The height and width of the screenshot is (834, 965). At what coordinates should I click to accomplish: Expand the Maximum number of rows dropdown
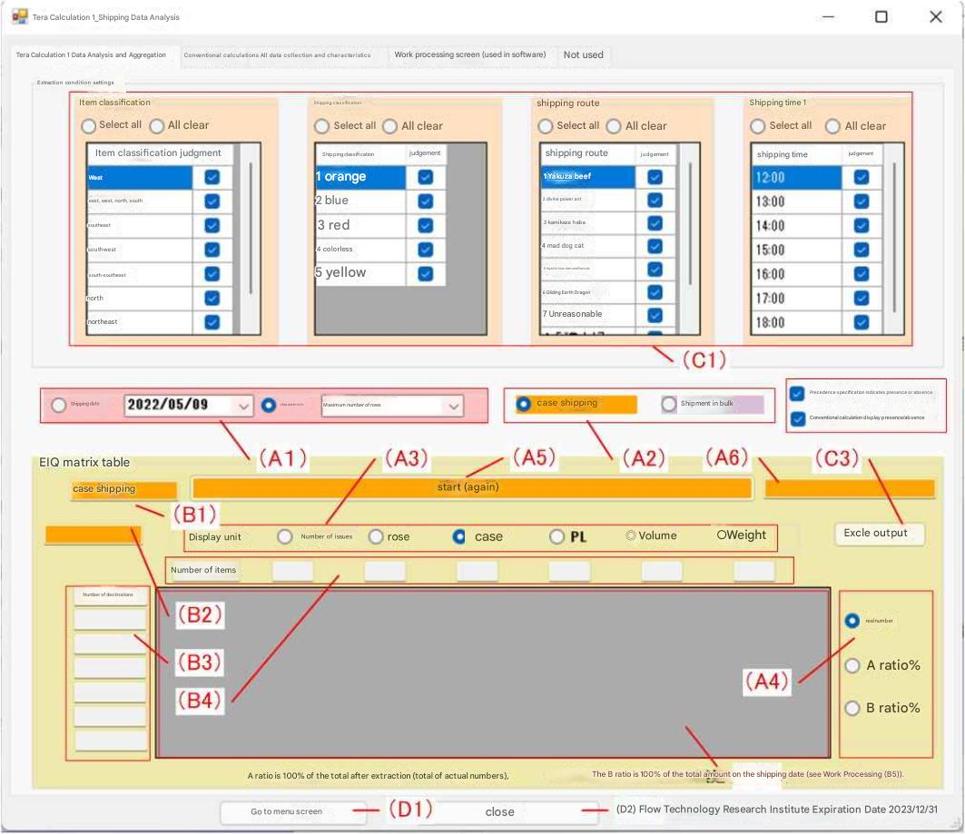[x=454, y=407]
